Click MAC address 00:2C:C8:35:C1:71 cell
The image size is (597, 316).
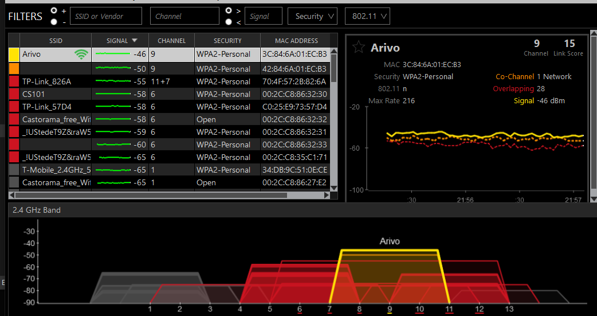[294, 157]
